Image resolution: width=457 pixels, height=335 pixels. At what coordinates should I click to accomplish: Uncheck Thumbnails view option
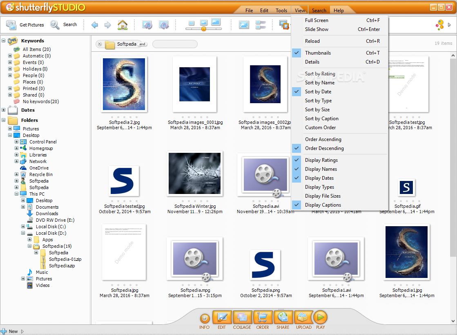[x=340, y=53]
